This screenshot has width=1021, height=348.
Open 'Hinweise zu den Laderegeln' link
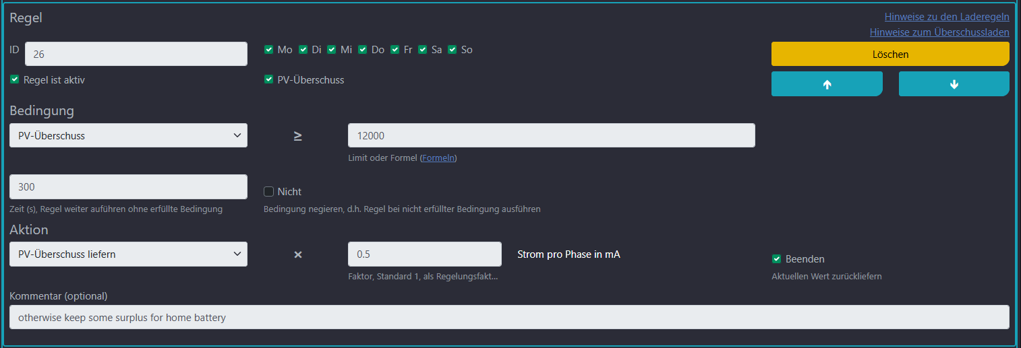click(x=947, y=17)
